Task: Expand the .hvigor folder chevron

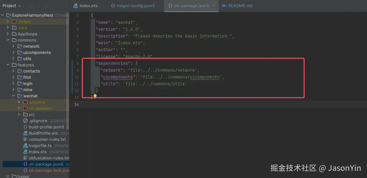Action: (8, 21)
